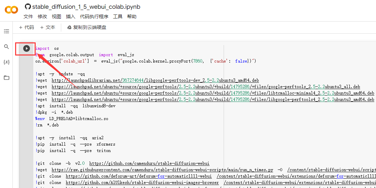Click the 'from google.colab.output import eval_js' line
Viewport: 376px width, 188px height.
tap(85, 55)
